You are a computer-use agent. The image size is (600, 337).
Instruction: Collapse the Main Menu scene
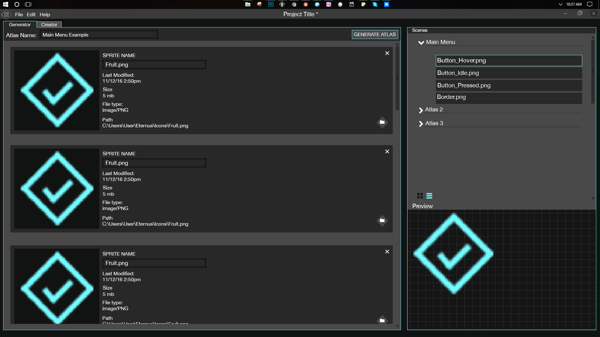421,42
